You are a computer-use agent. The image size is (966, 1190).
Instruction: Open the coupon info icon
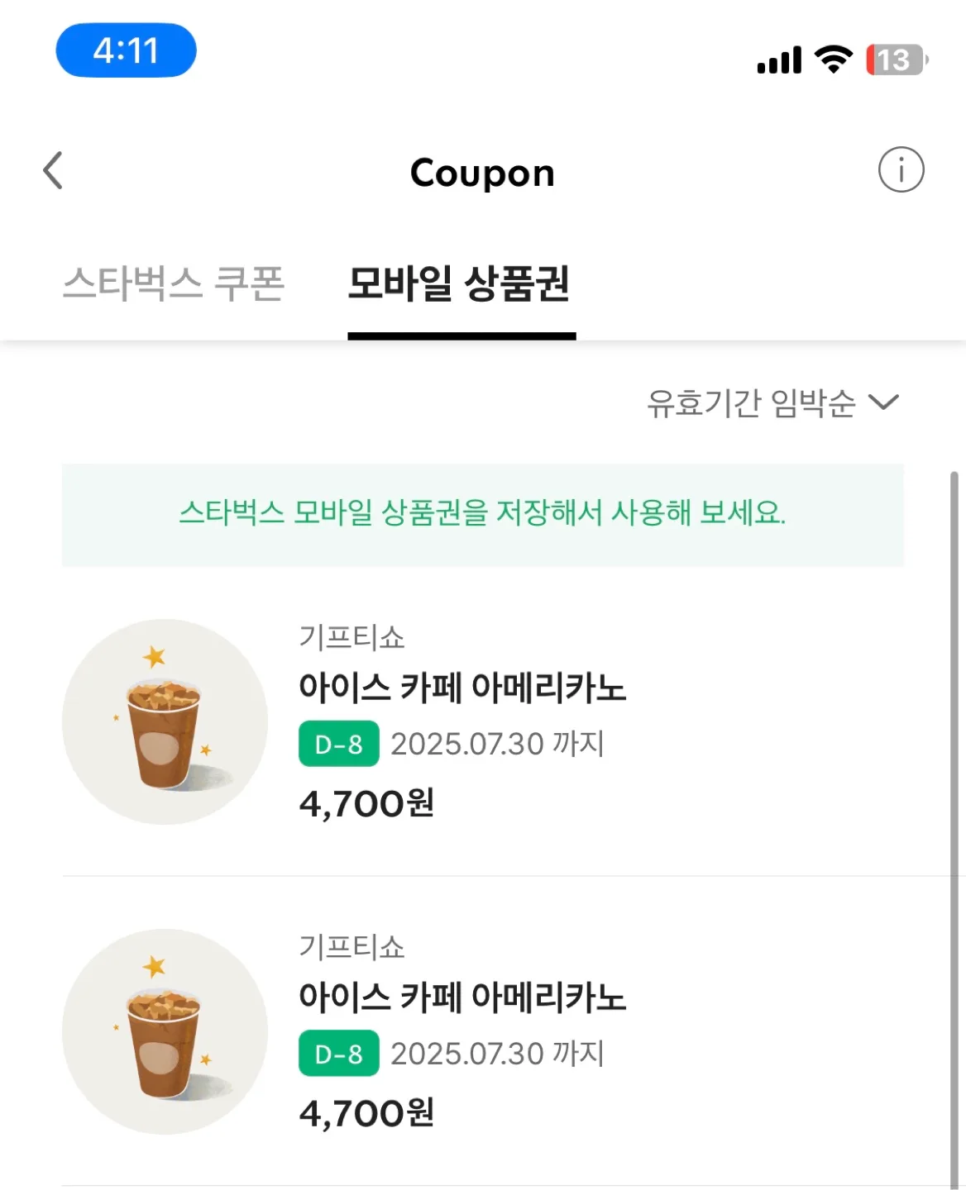click(x=901, y=169)
